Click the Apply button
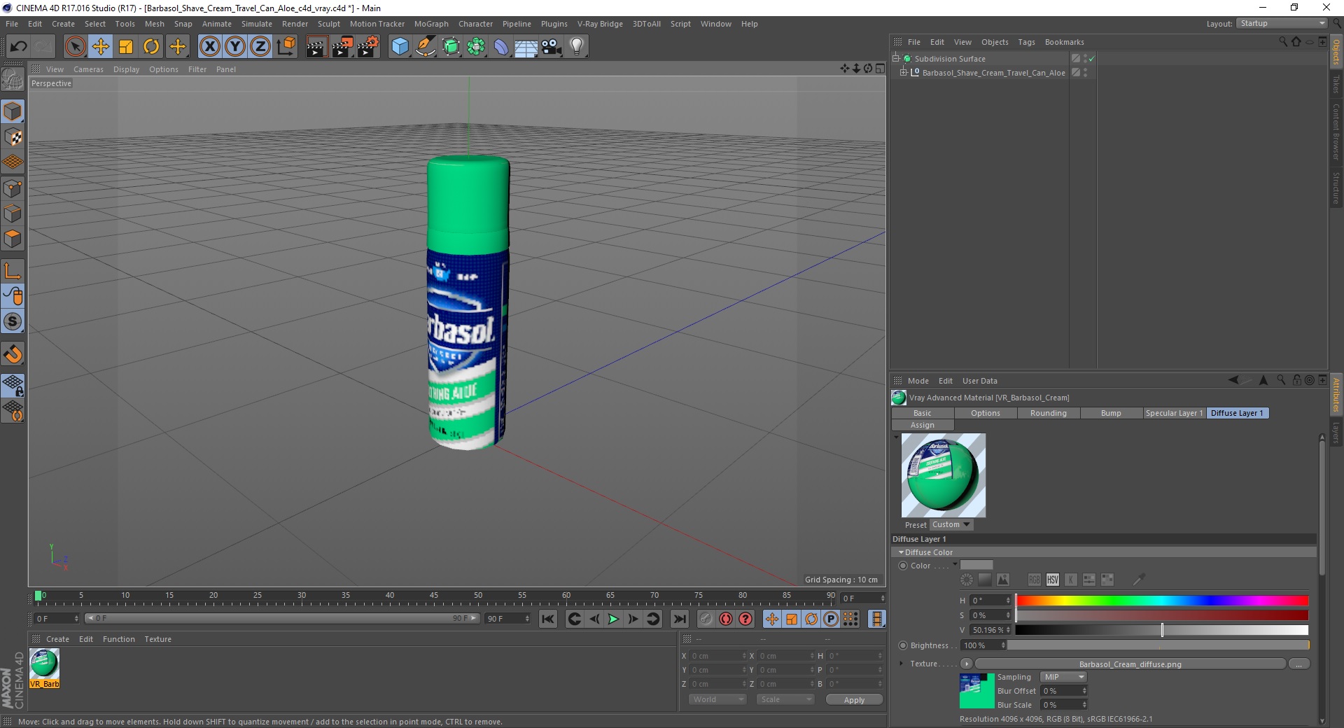 [x=854, y=700]
